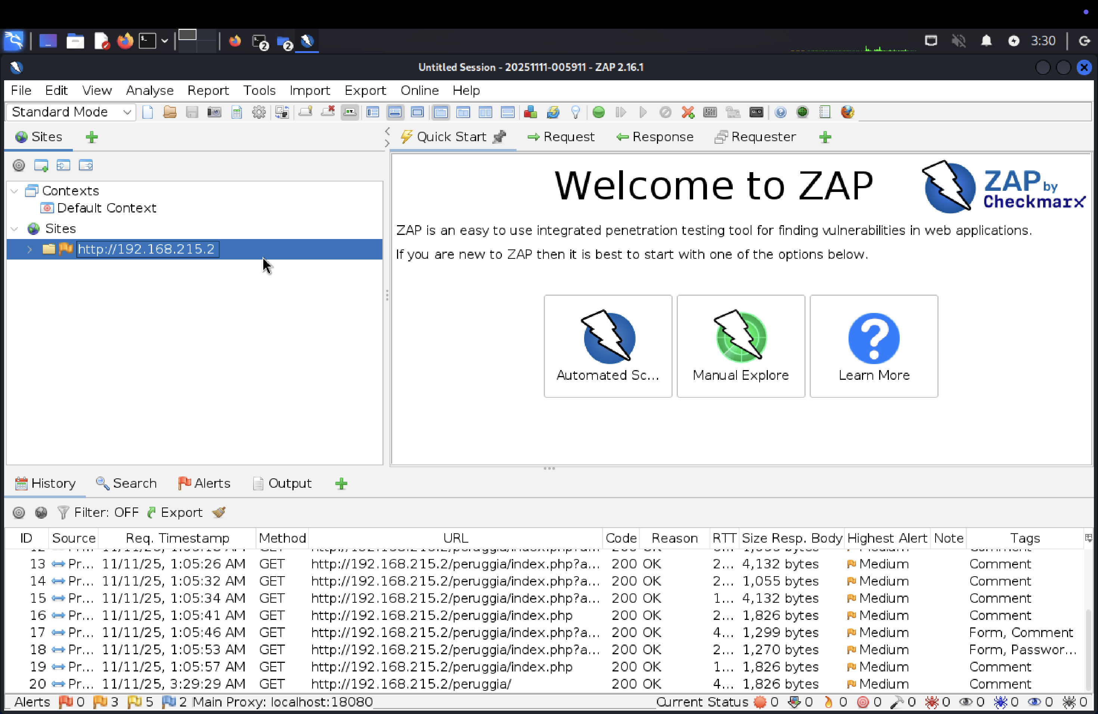Click the Firefox browser launch icon
1098x714 pixels.
click(x=847, y=112)
